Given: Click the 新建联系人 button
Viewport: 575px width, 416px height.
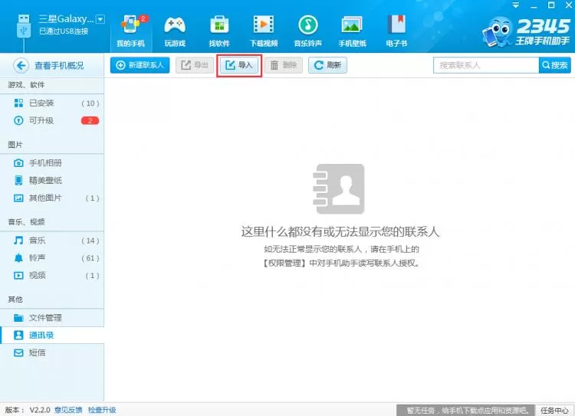Looking at the screenshot, I should point(140,65).
